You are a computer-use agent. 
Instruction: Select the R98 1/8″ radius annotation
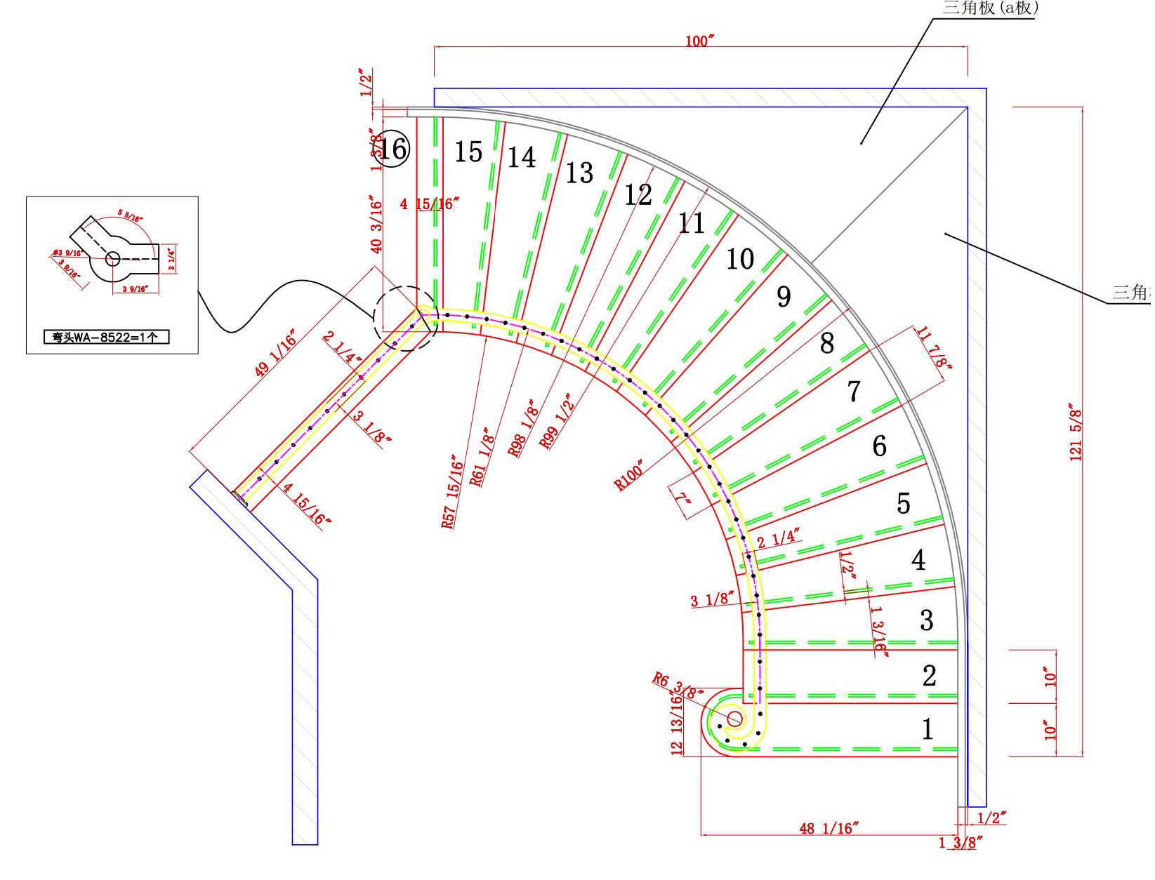point(524,427)
